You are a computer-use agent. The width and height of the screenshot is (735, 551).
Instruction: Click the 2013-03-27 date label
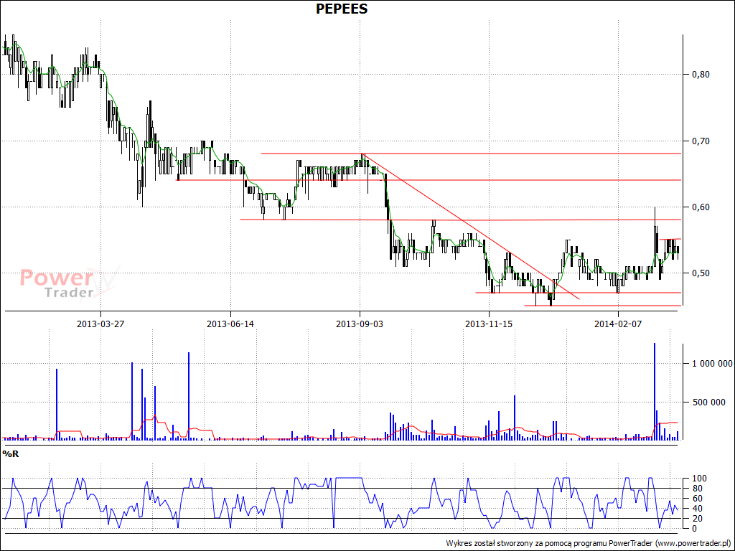[100, 324]
